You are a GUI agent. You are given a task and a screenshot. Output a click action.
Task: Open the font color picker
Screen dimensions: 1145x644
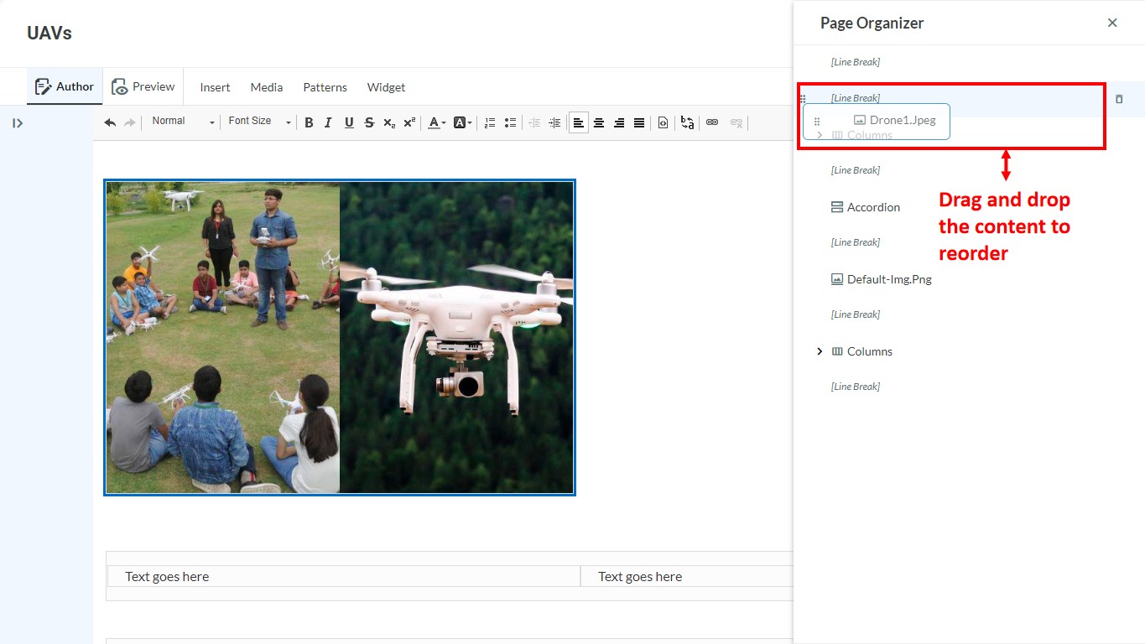point(437,122)
